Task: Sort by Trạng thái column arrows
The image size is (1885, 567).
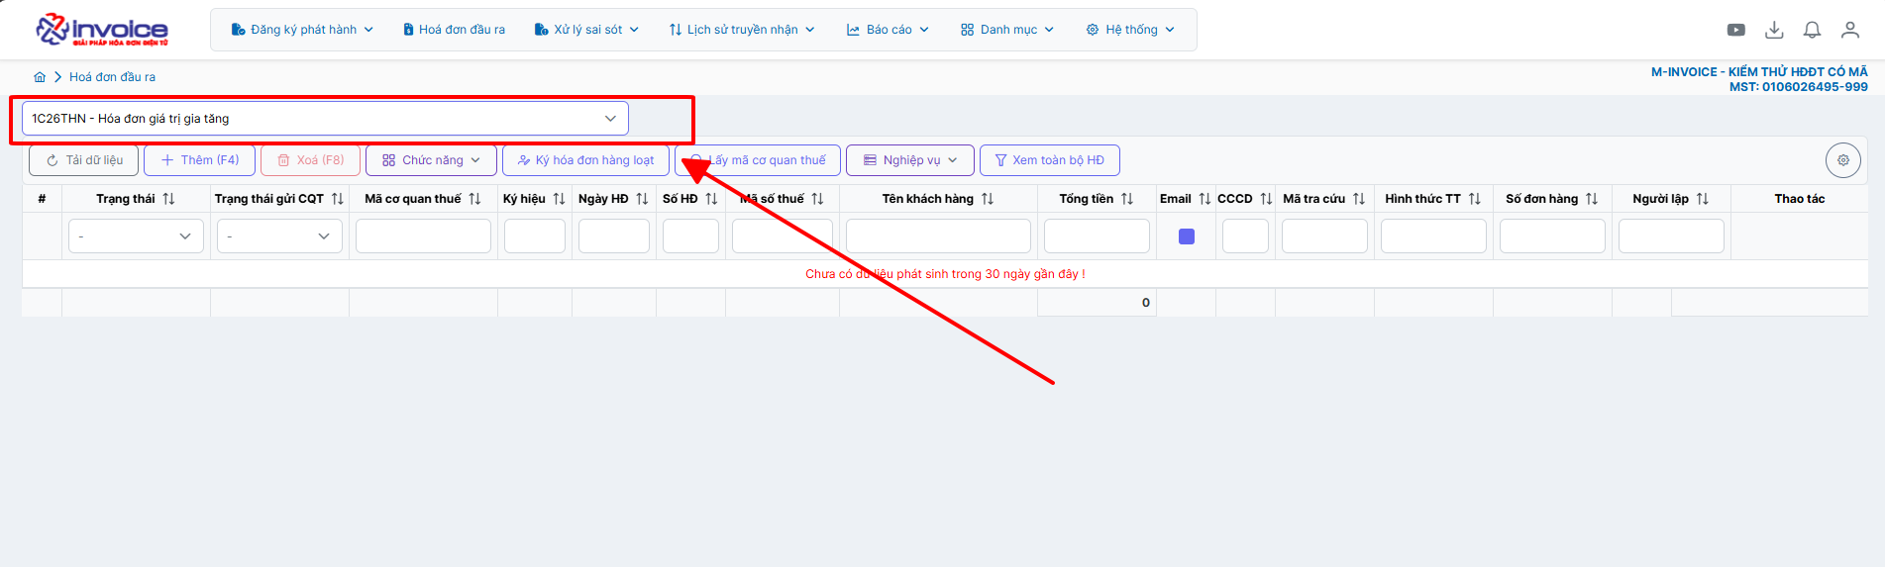Action: (169, 199)
